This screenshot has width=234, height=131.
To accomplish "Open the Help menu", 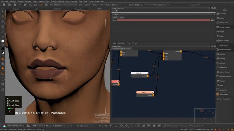I will coord(102,1).
